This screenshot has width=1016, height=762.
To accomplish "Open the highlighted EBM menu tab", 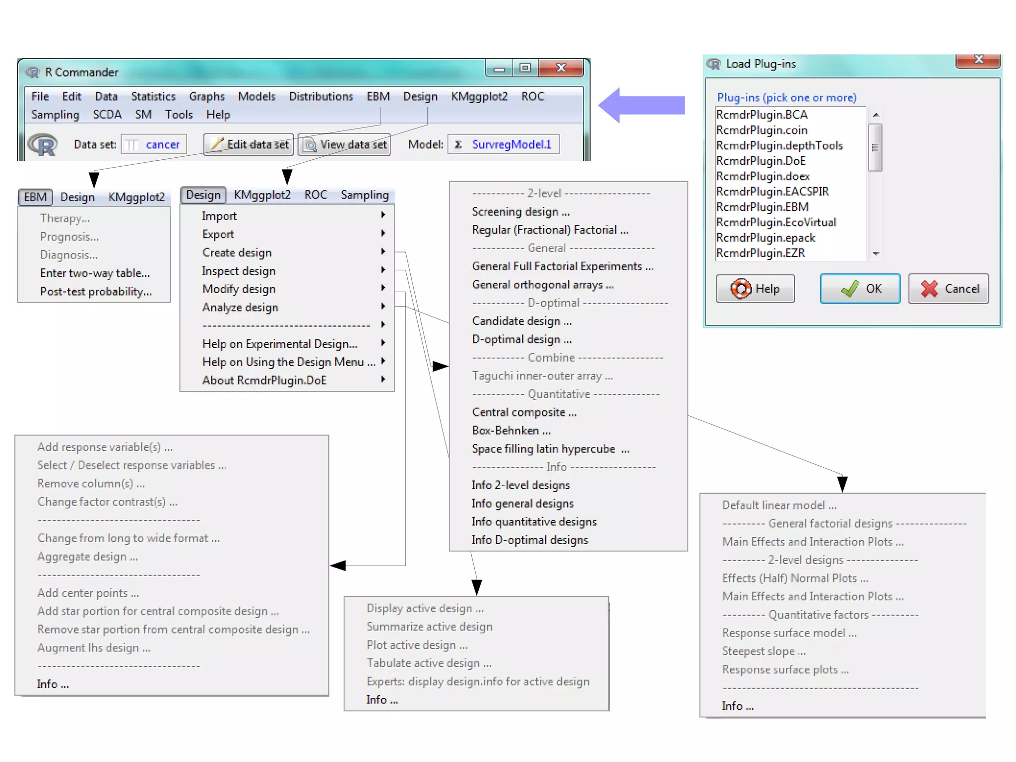I will click(35, 197).
